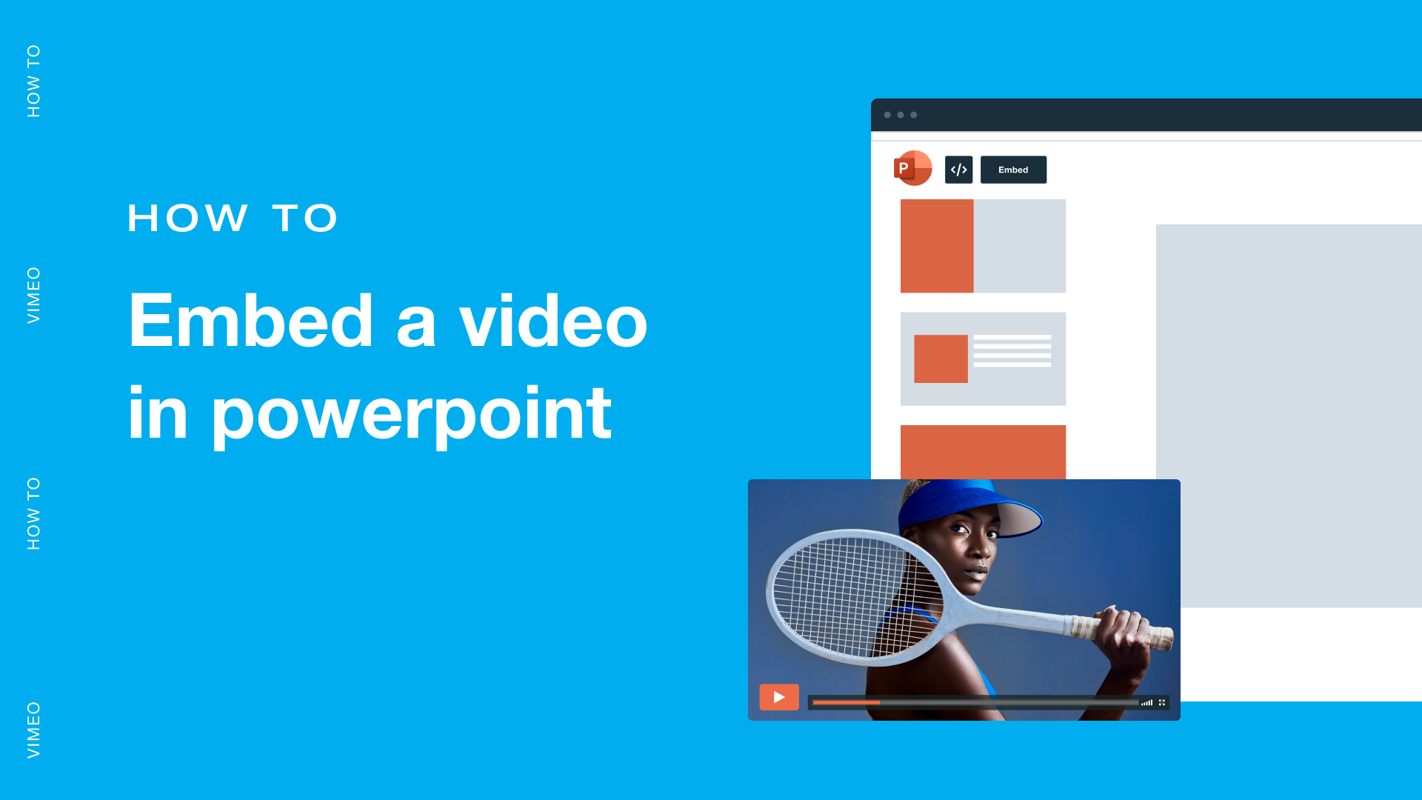Viewport: 1422px width, 800px height.
Task: Click the third orange content block
Action: click(x=981, y=450)
